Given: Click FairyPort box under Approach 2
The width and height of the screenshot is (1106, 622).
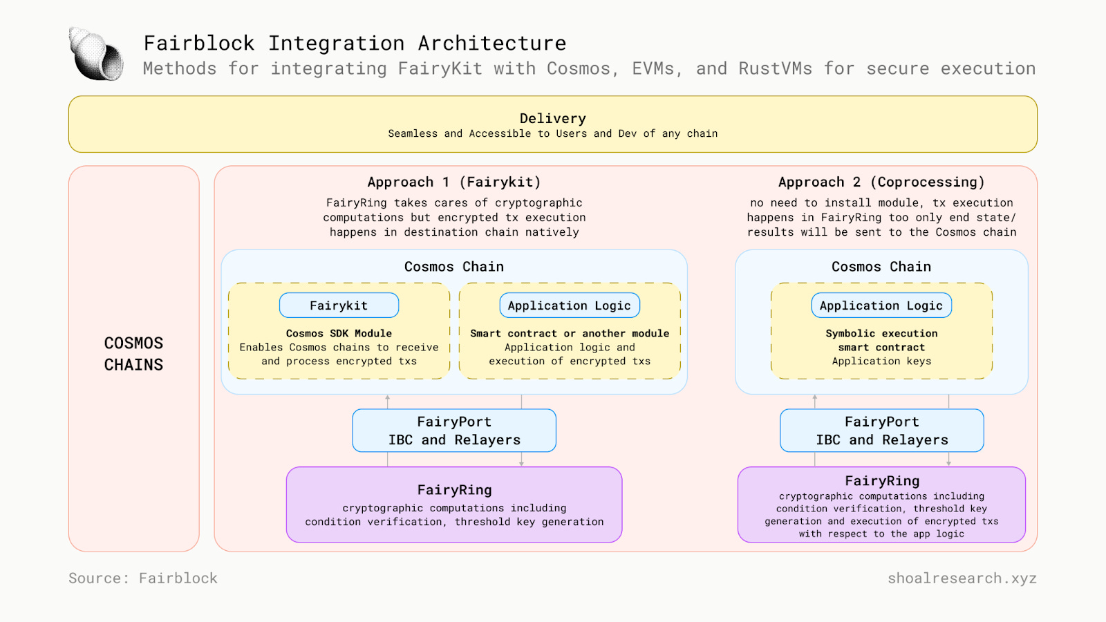Looking at the screenshot, I should tap(881, 431).
